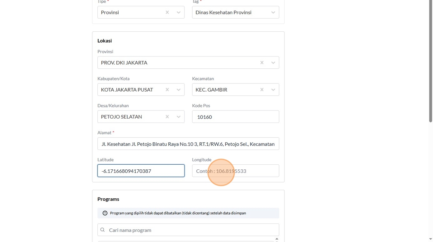Image resolution: width=433 pixels, height=242 pixels.
Task: Click the Kode Pos field
Action: tap(235, 117)
